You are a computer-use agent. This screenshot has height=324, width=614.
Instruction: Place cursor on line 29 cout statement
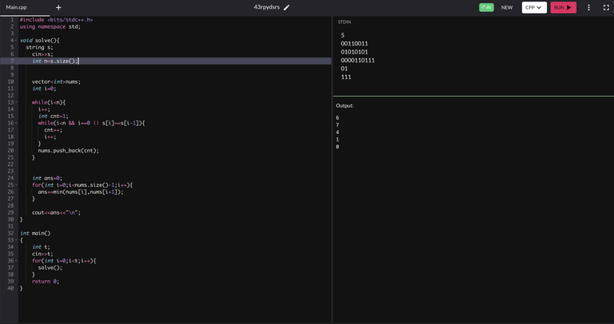click(x=56, y=212)
